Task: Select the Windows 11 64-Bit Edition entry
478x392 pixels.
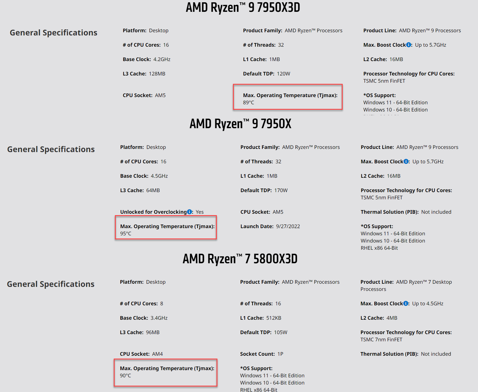Action: (x=395, y=102)
